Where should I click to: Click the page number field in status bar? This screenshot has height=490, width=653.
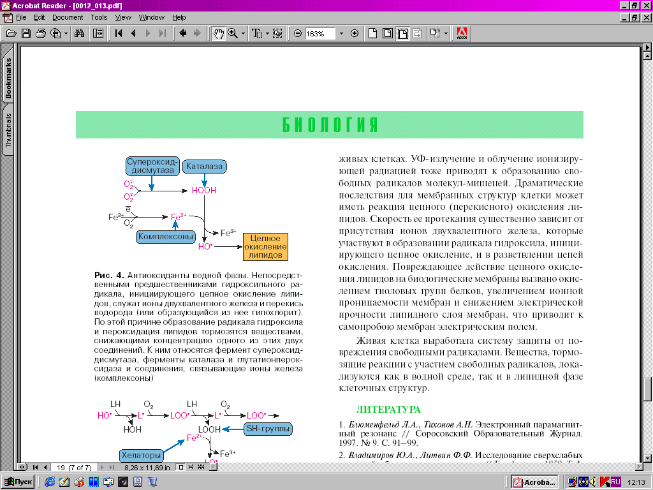click(x=73, y=467)
